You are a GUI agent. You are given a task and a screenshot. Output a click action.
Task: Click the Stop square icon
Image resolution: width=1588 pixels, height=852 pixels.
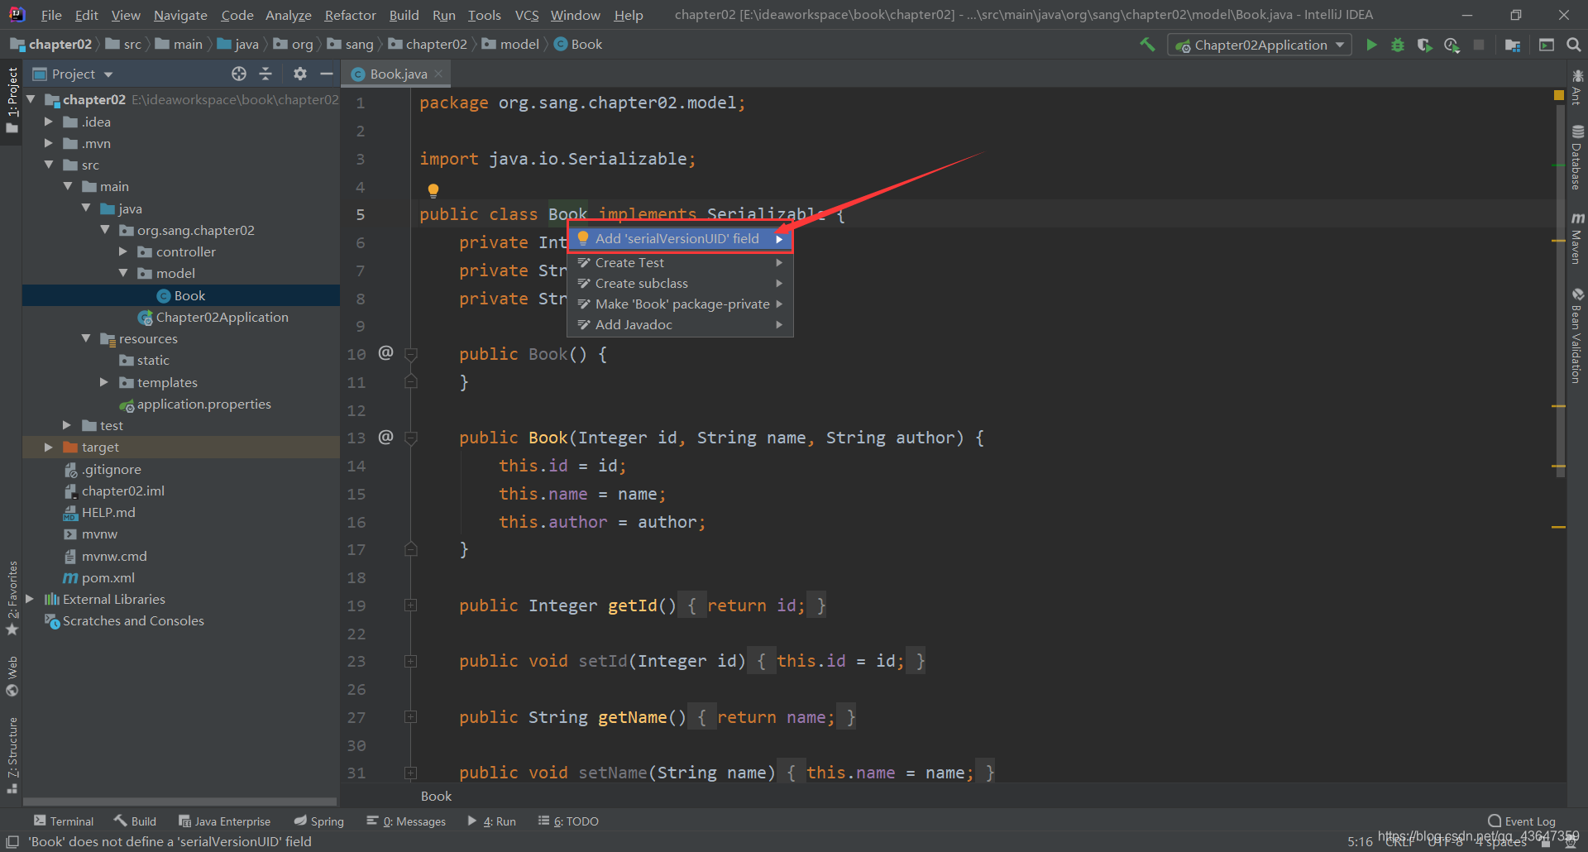pyautogui.click(x=1479, y=45)
